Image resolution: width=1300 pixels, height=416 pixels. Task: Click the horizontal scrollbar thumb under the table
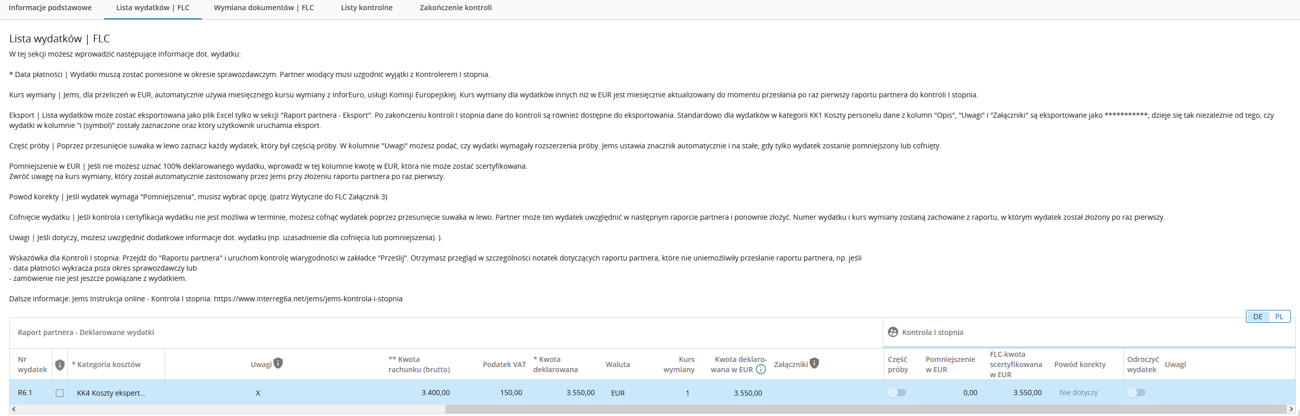tap(867, 409)
